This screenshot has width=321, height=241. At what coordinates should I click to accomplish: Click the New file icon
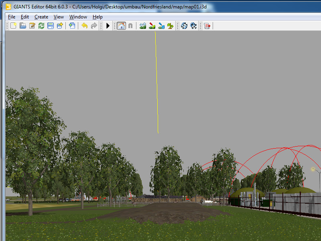[x=13, y=26]
